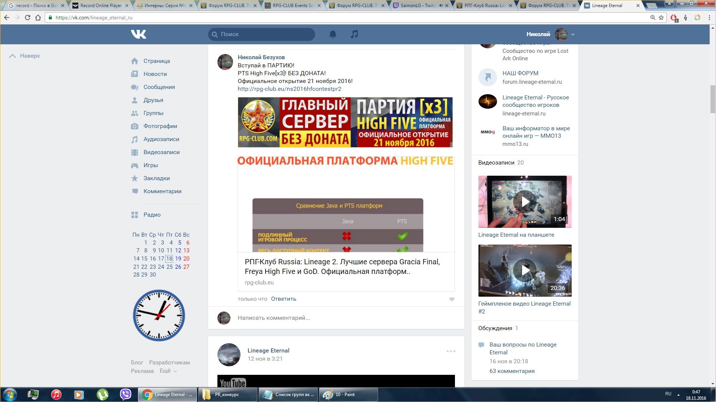Click the VK logo in header

tap(138, 34)
